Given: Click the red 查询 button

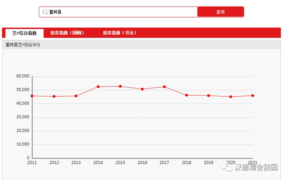Looking at the screenshot, I should [x=221, y=12].
